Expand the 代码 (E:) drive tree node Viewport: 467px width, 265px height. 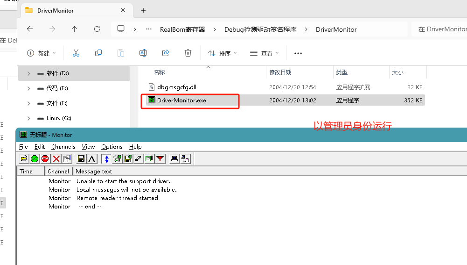[x=28, y=88]
